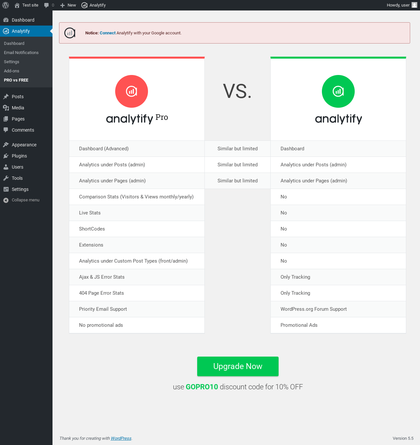Go to Email Notifications submenu
The height and width of the screenshot is (445, 420).
click(x=21, y=53)
